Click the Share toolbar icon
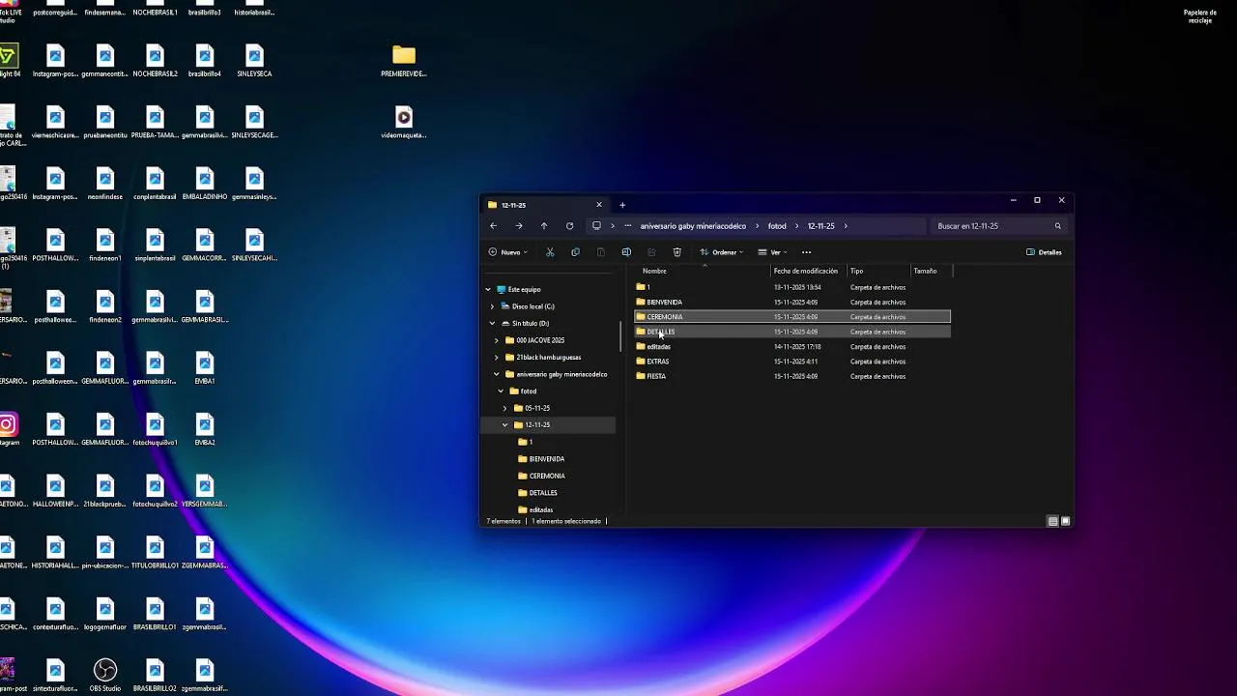The width and height of the screenshot is (1237, 696). click(651, 252)
